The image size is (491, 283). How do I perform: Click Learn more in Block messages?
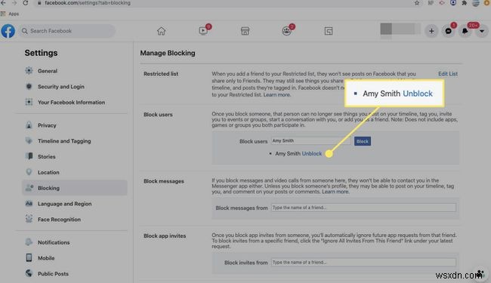(x=335, y=192)
